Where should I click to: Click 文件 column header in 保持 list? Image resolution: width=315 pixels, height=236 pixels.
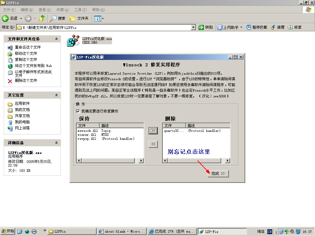[x=88, y=126]
